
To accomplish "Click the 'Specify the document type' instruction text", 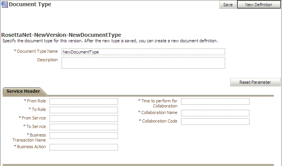I will tap(110, 41).
